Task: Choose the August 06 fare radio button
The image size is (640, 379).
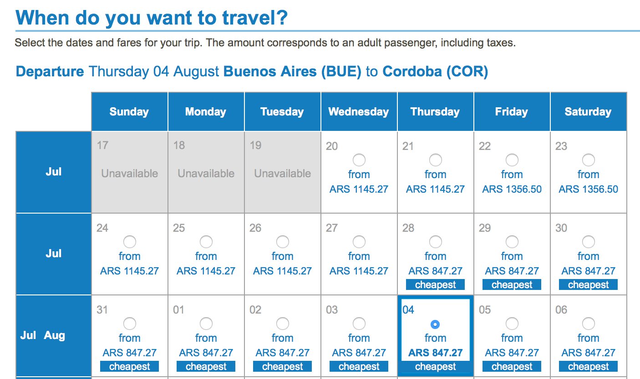Action: (589, 324)
